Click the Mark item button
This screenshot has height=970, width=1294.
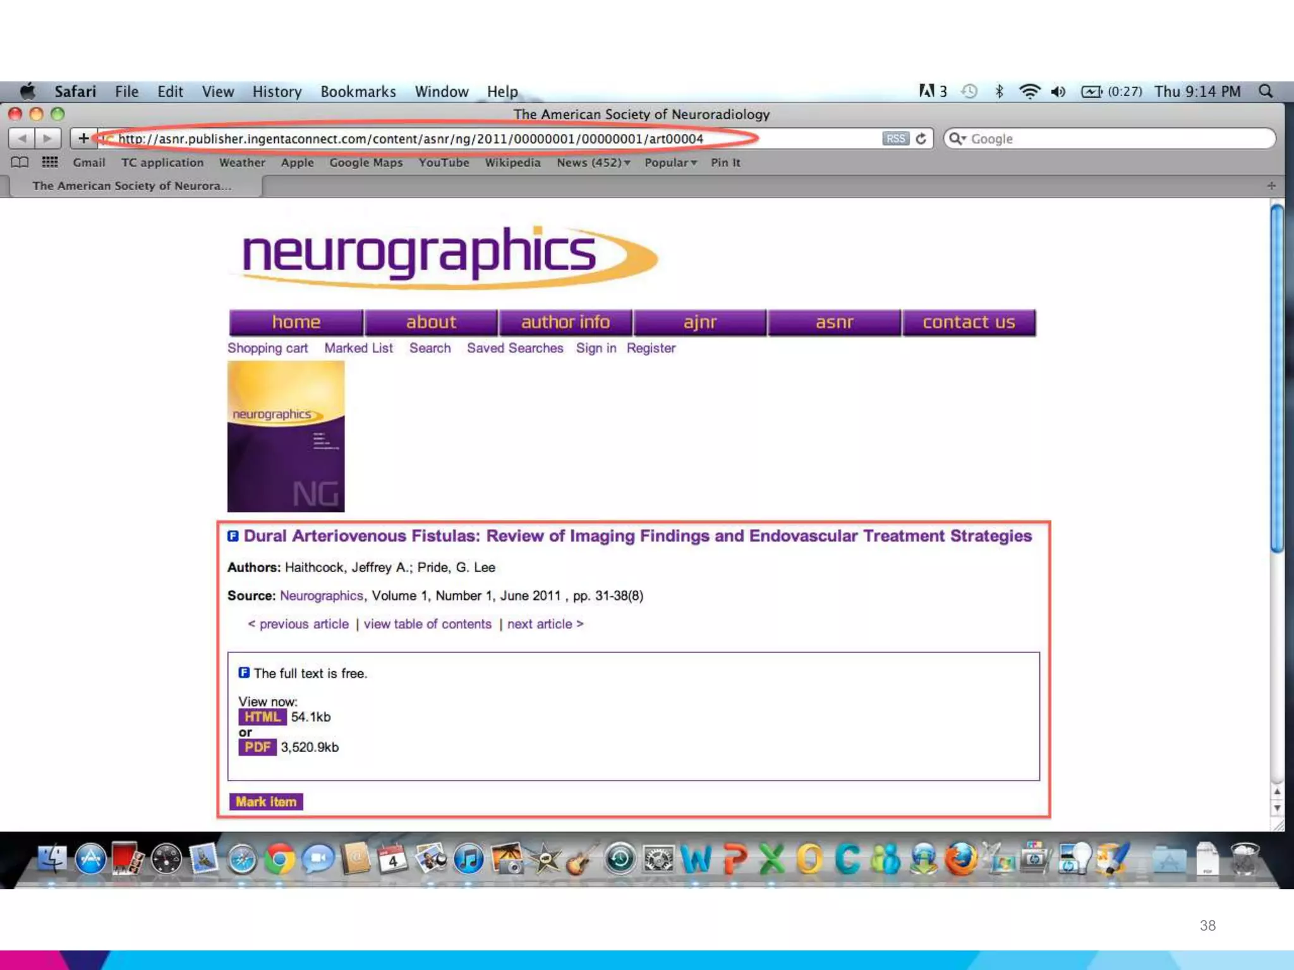pyautogui.click(x=265, y=801)
